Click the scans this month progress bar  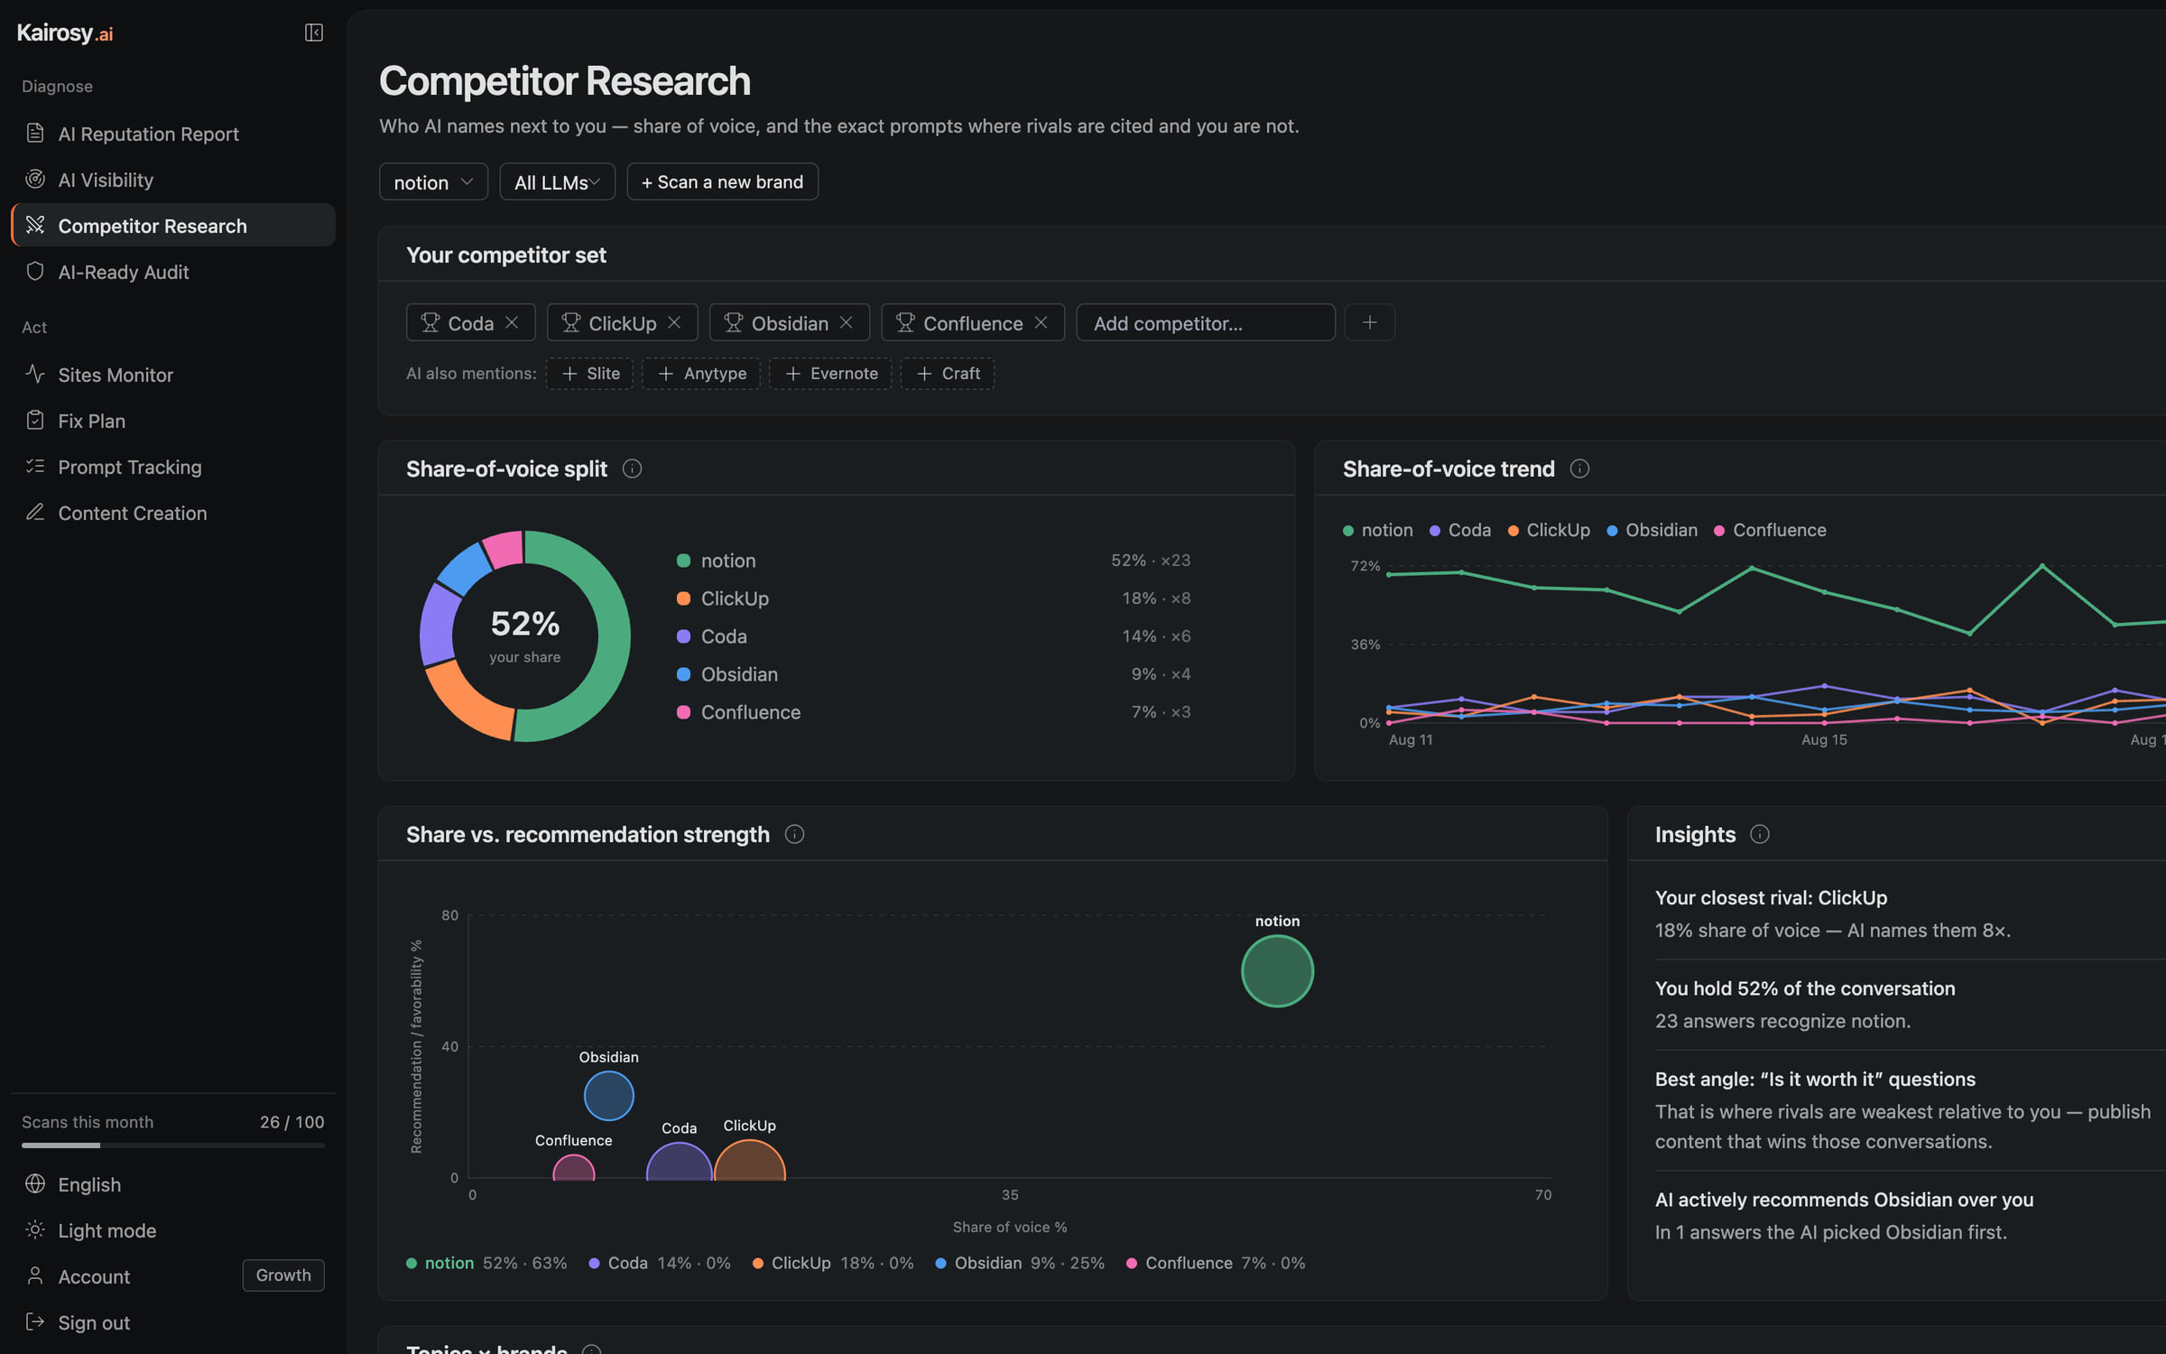[x=173, y=1145]
